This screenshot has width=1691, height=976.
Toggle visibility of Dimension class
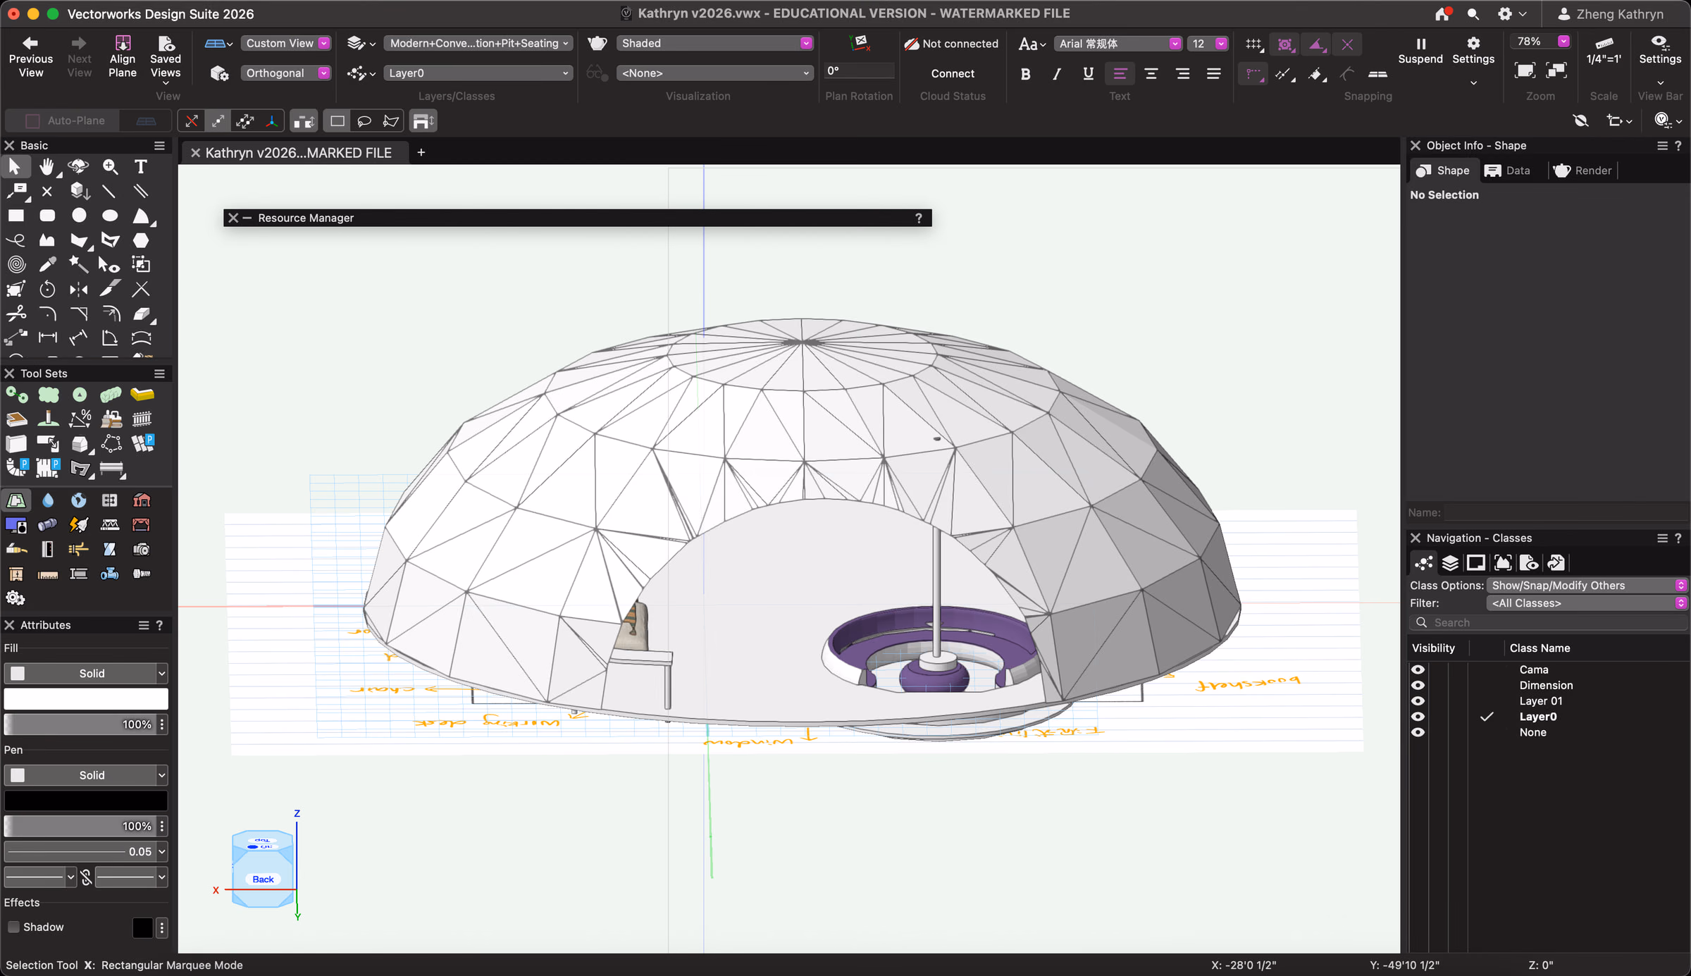(x=1418, y=685)
